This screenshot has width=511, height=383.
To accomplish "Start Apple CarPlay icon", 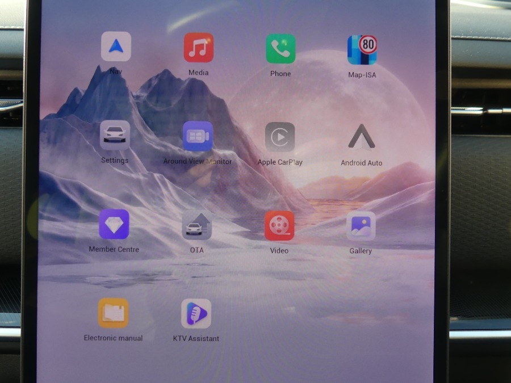I will pos(280,137).
